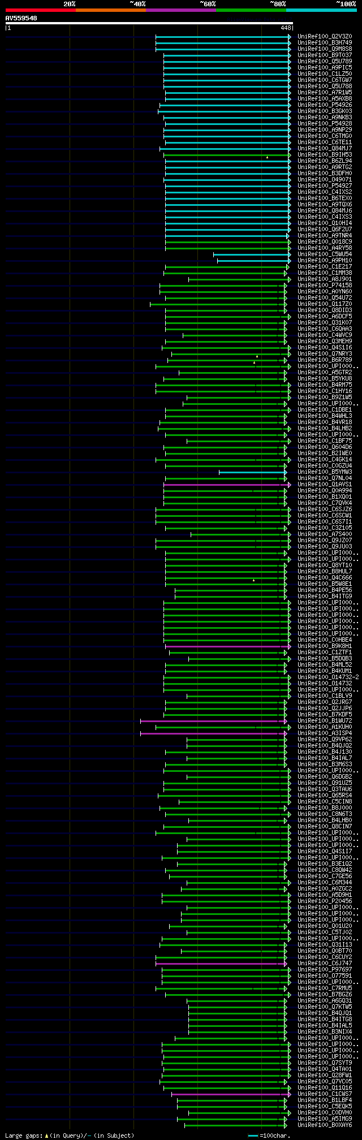Open hit UniRef100_Q9M8S8

[325, 49]
